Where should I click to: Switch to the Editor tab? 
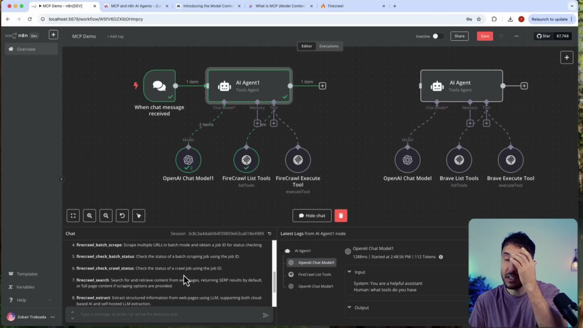pyautogui.click(x=307, y=46)
